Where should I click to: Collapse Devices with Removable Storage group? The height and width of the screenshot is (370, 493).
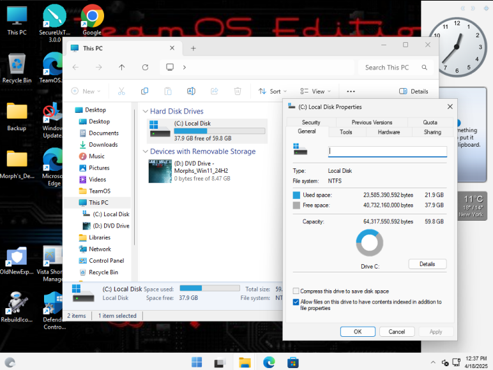tap(145, 151)
